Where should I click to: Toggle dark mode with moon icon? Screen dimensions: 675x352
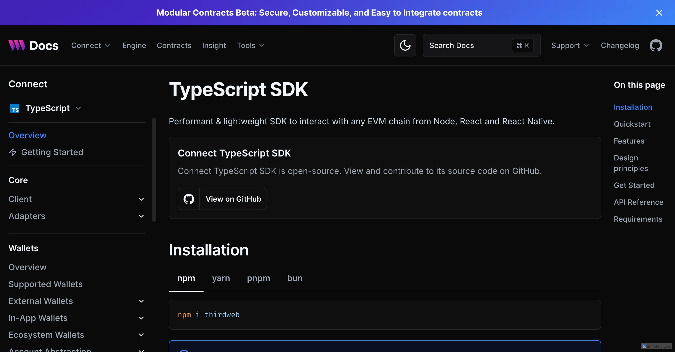(405, 45)
